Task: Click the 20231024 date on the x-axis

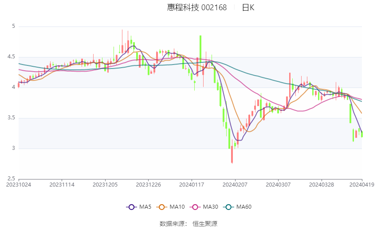Action: (18, 184)
